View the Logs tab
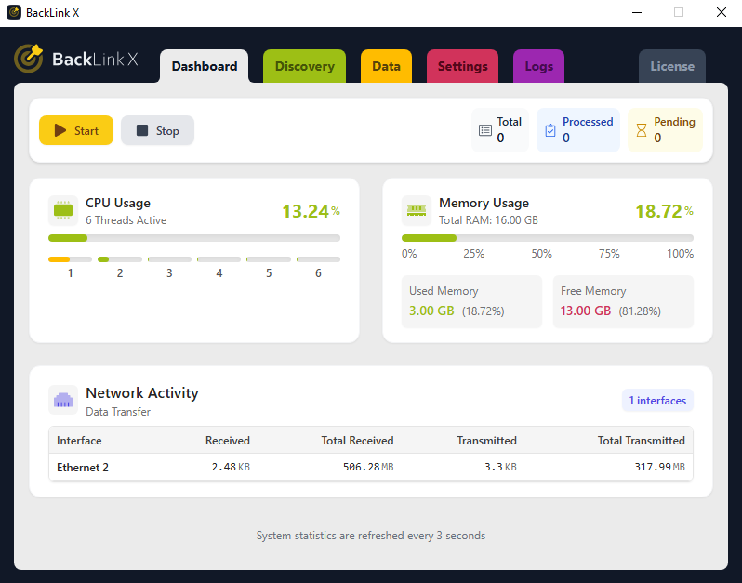 (538, 66)
